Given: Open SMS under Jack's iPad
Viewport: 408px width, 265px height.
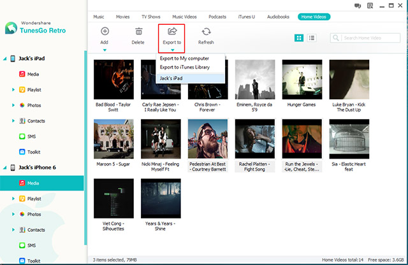Looking at the screenshot, I should [x=31, y=136].
